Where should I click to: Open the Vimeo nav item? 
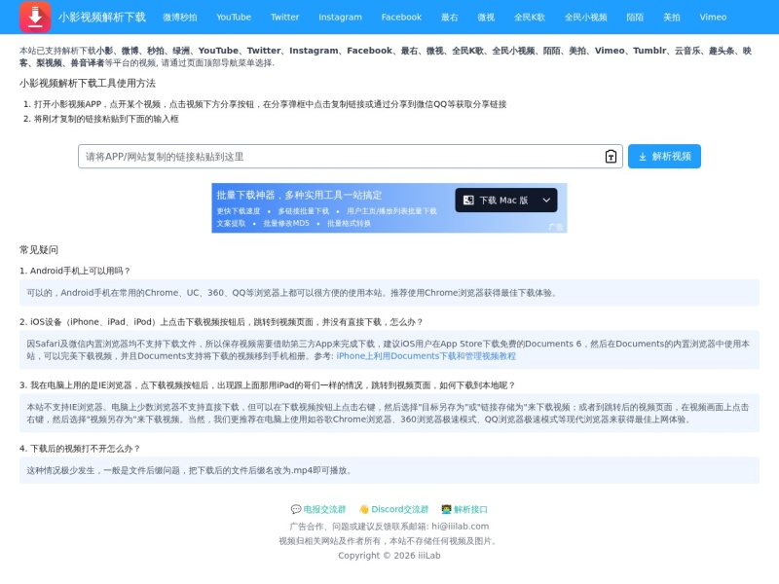click(x=713, y=18)
